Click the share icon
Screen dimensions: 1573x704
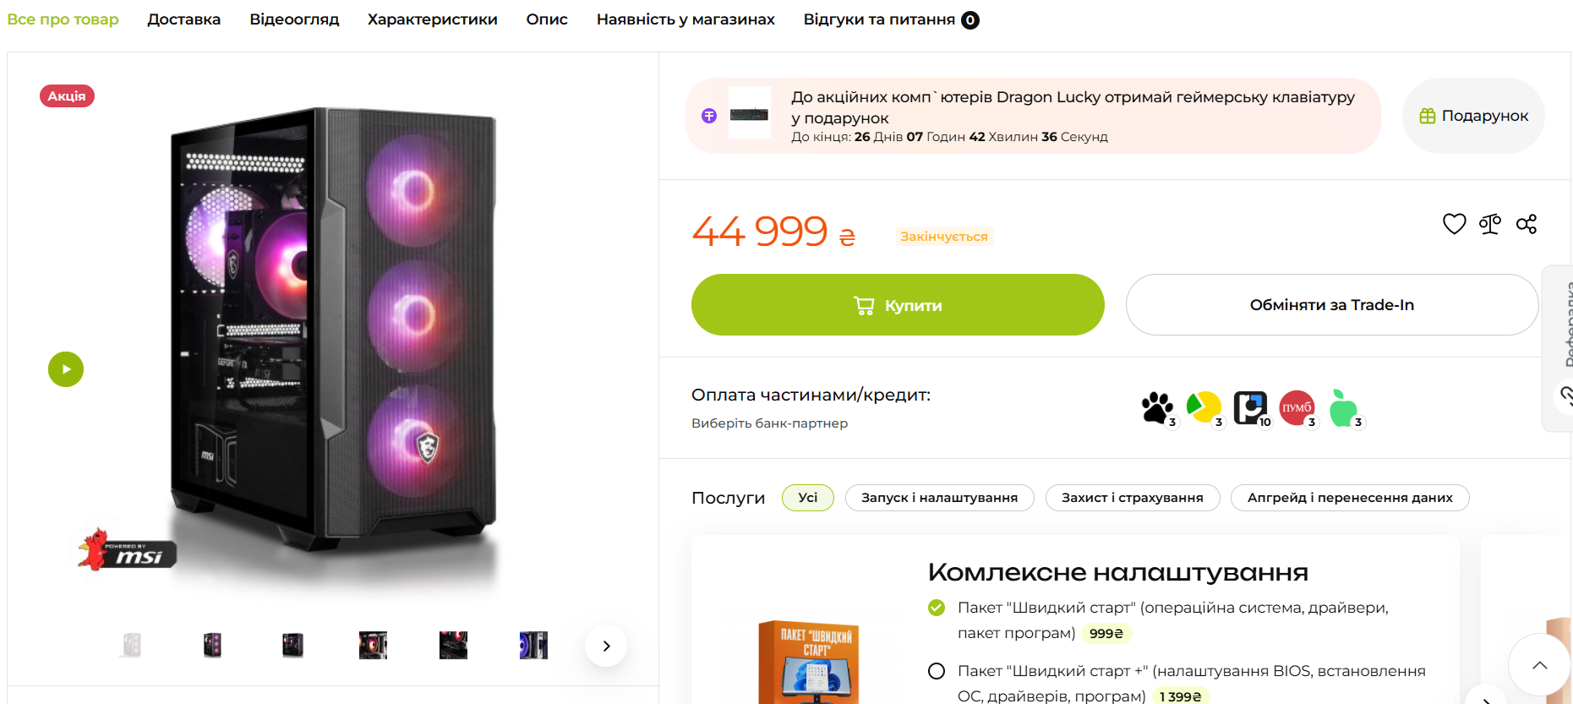(1527, 224)
